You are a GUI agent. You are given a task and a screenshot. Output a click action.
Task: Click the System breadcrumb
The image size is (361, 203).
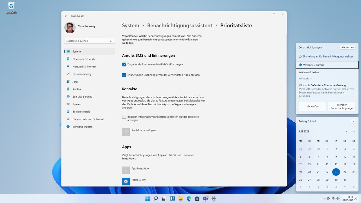(x=131, y=26)
